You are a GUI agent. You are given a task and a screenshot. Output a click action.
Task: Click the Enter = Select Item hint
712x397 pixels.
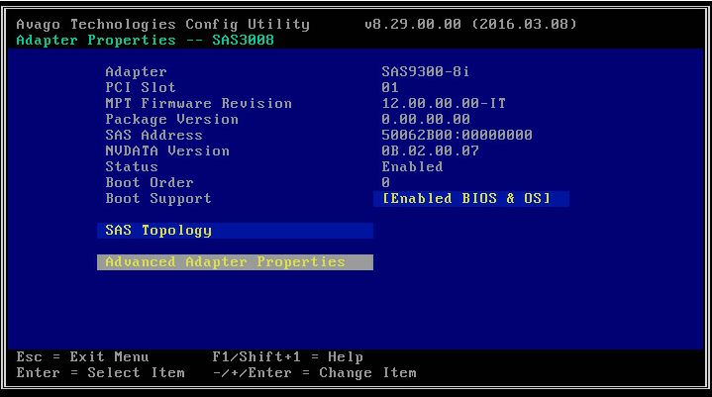tap(100, 373)
